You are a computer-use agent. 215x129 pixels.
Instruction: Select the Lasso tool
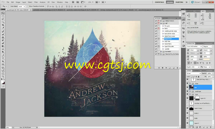point(3,19)
